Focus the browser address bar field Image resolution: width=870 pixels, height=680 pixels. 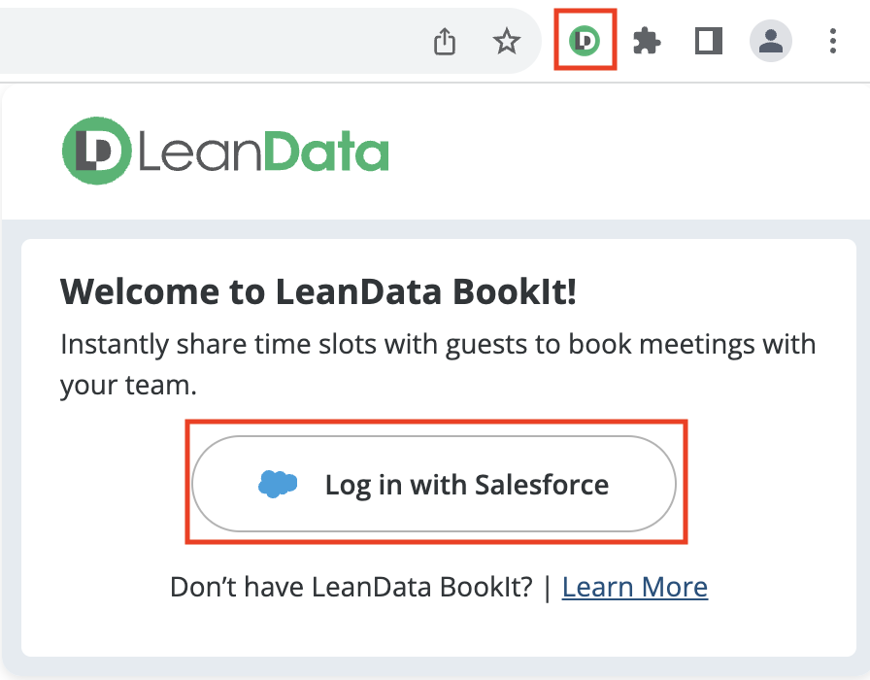coord(194,42)
